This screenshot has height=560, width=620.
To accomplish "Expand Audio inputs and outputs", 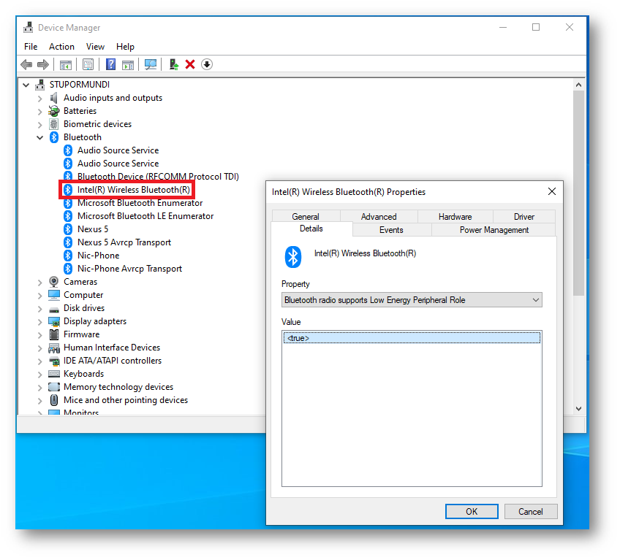I will click(x=40, y=99).
